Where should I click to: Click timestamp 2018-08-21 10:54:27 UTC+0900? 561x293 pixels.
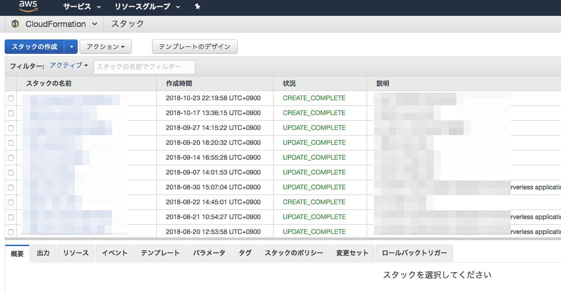[213, 217]
